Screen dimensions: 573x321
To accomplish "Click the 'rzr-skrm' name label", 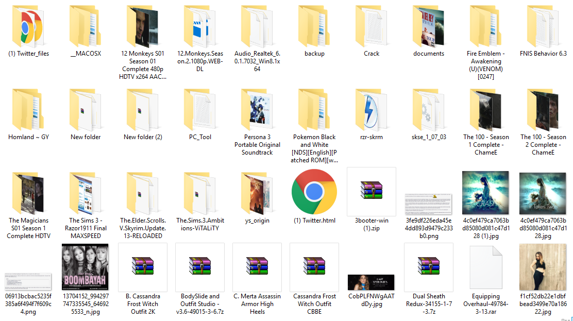I will point(372,137).
